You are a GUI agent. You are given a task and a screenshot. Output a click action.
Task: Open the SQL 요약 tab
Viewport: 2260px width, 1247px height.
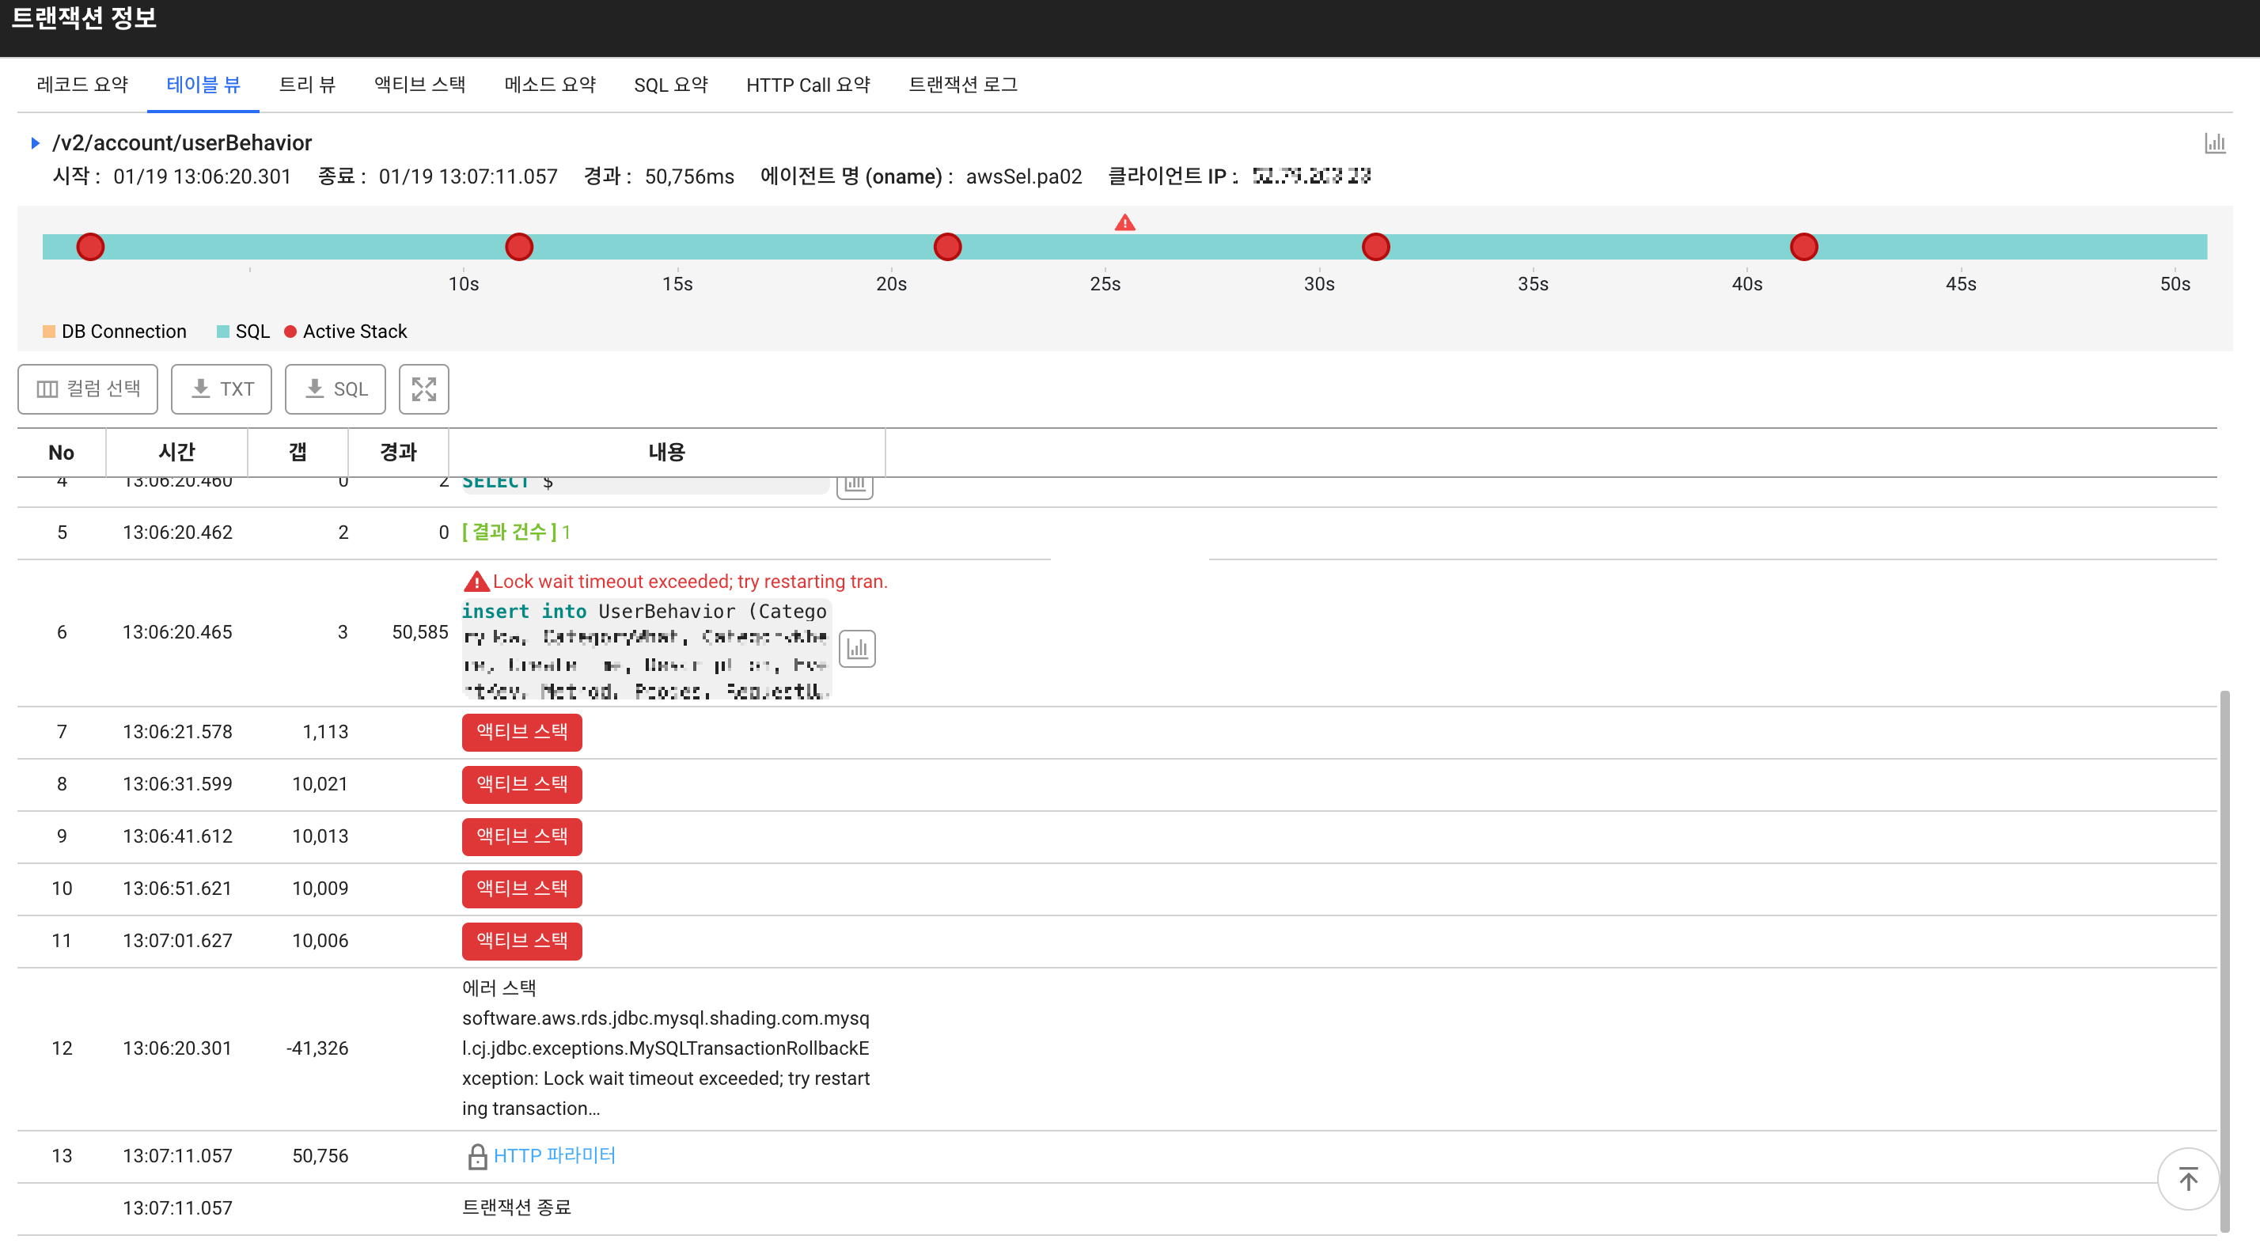pyautogui.click(x=670, y=85)
